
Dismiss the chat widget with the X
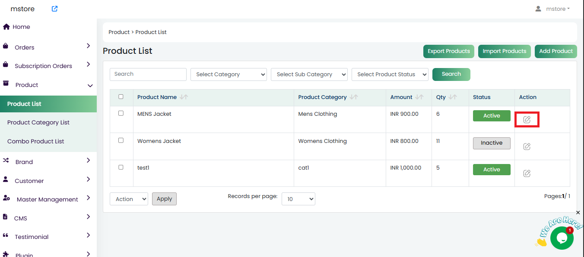pyautogui.click(x=578, y=213)
